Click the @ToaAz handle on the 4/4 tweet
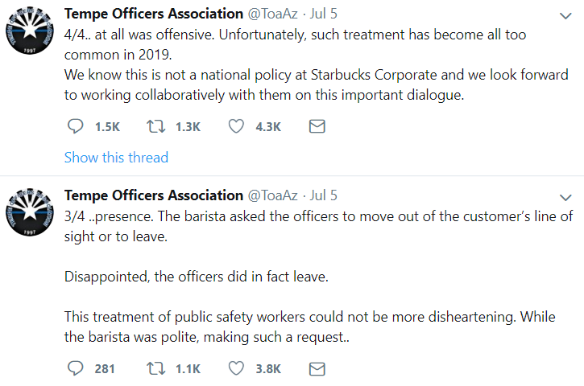584x386 pixels. [272, 14]
